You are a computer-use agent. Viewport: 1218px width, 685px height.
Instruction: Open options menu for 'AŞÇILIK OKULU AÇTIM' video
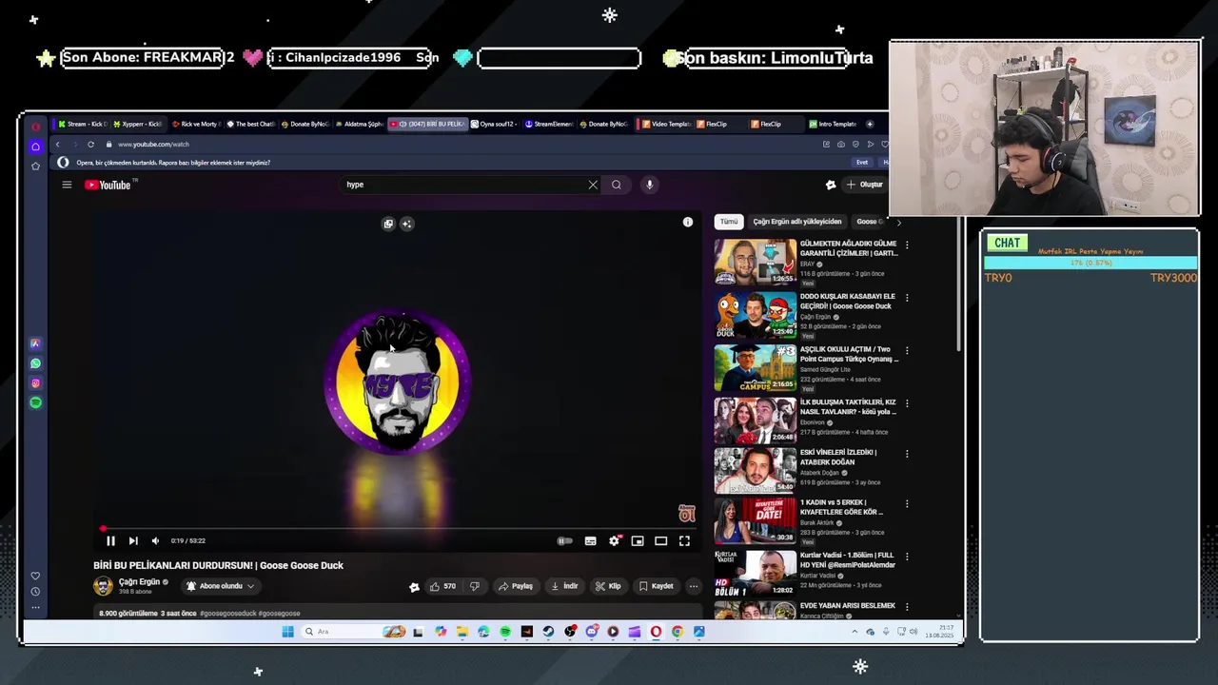907,350
